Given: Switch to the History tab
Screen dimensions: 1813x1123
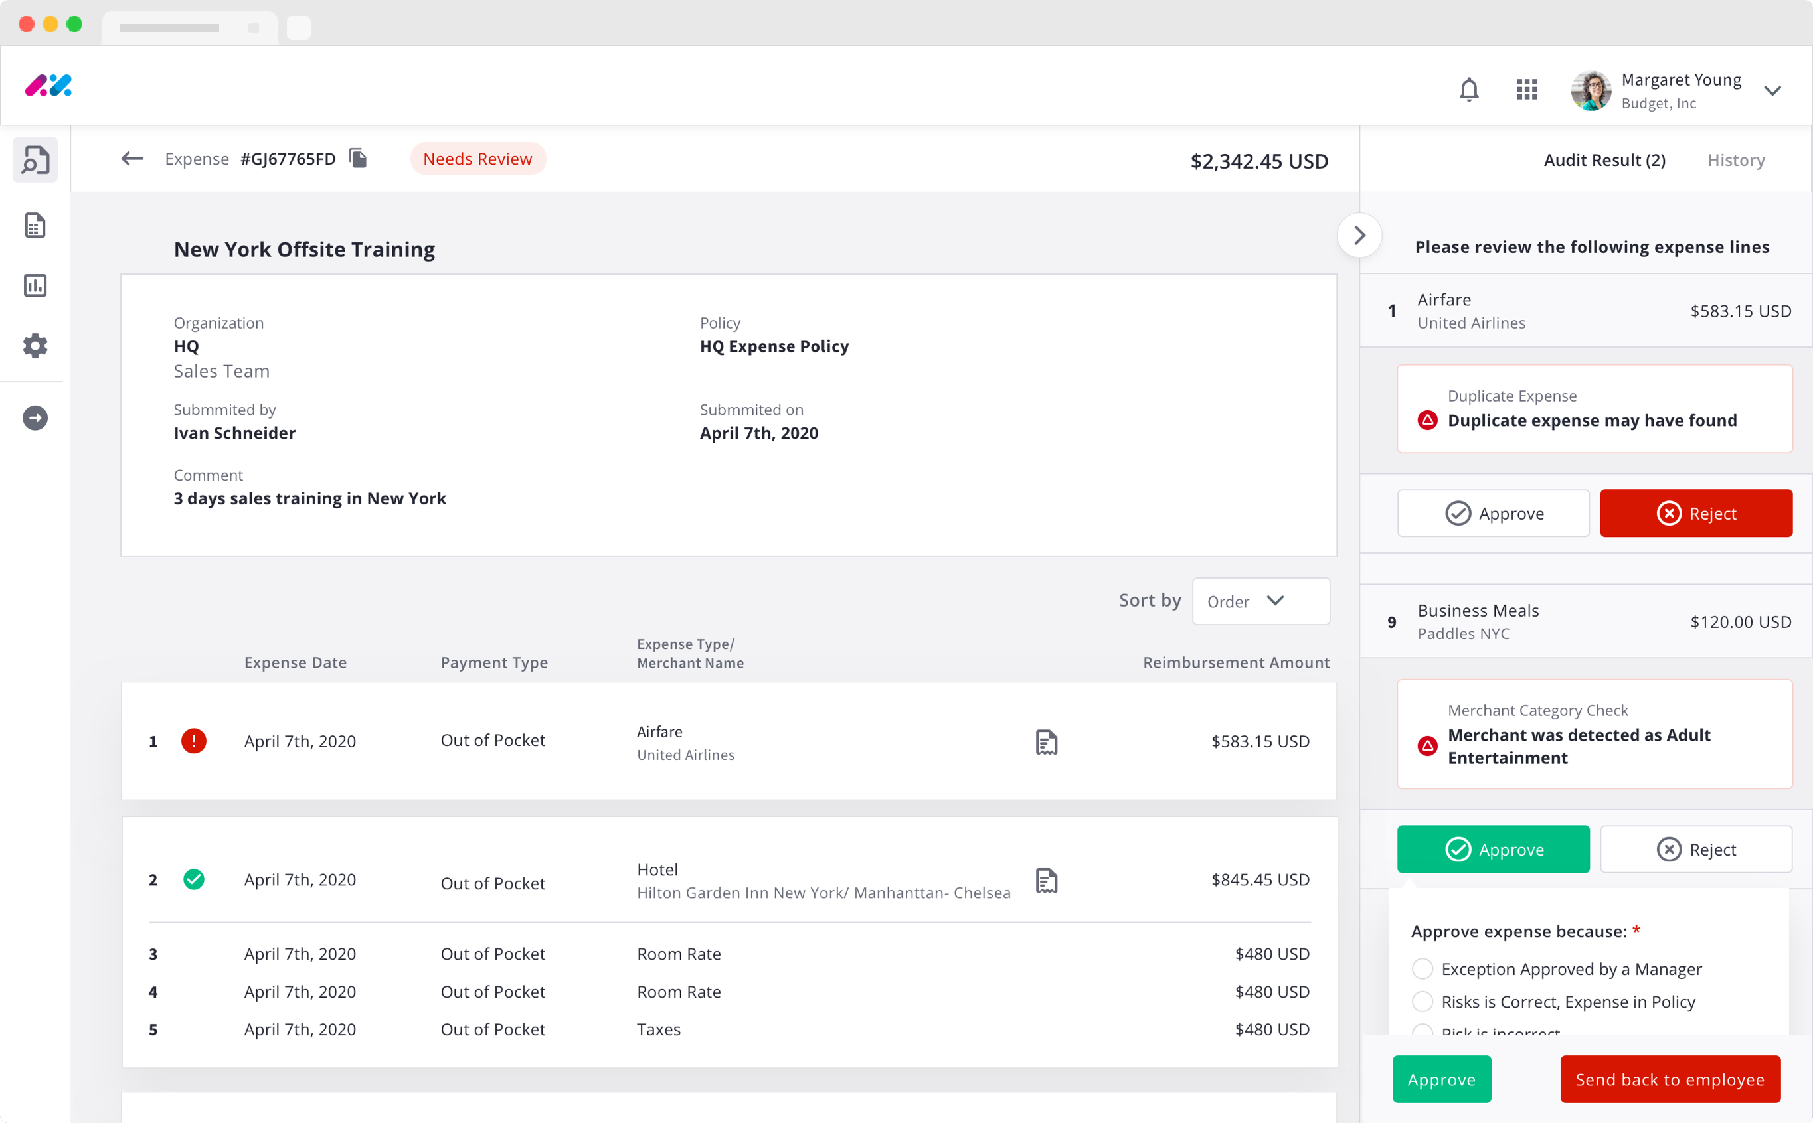Looking at the screenshot, I should (x=1736, y=160).
